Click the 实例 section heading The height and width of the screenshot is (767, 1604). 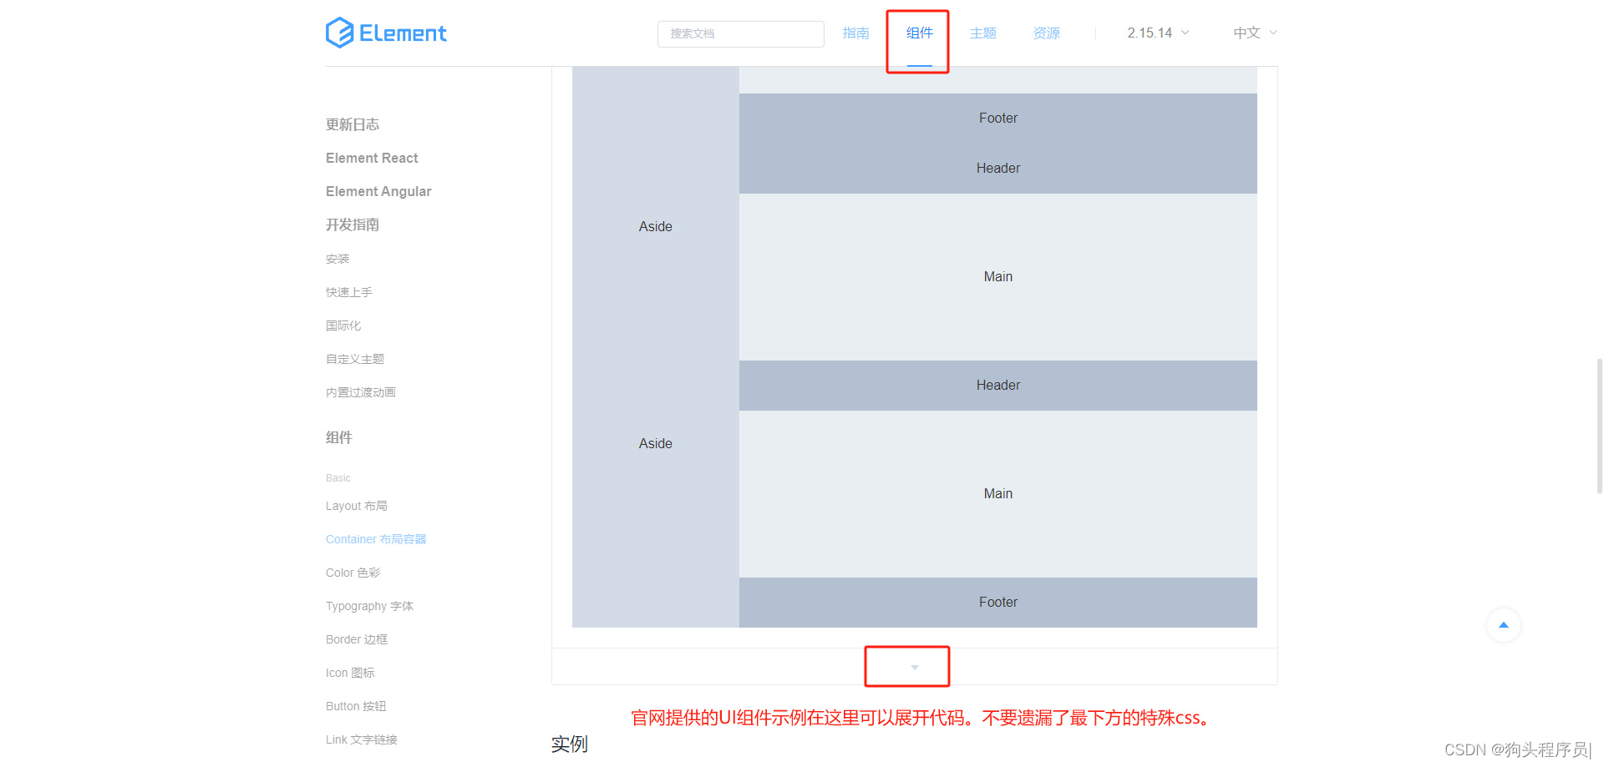click(570, 744)
